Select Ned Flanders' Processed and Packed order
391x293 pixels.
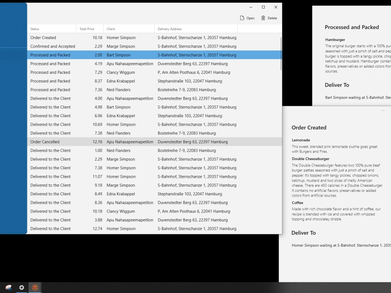point(117,89)
